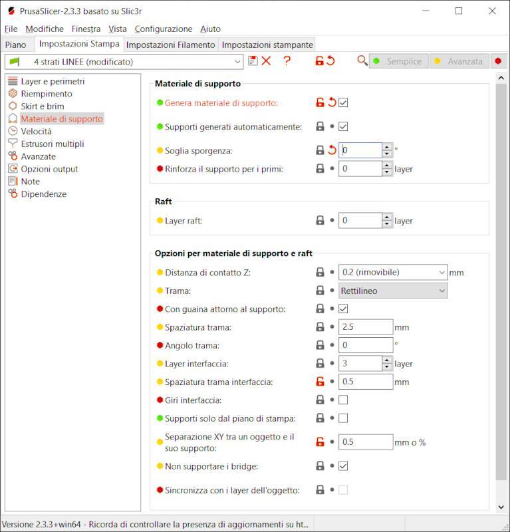Click the red X delete preset icon
510x532 pixels.
point(267,61)
